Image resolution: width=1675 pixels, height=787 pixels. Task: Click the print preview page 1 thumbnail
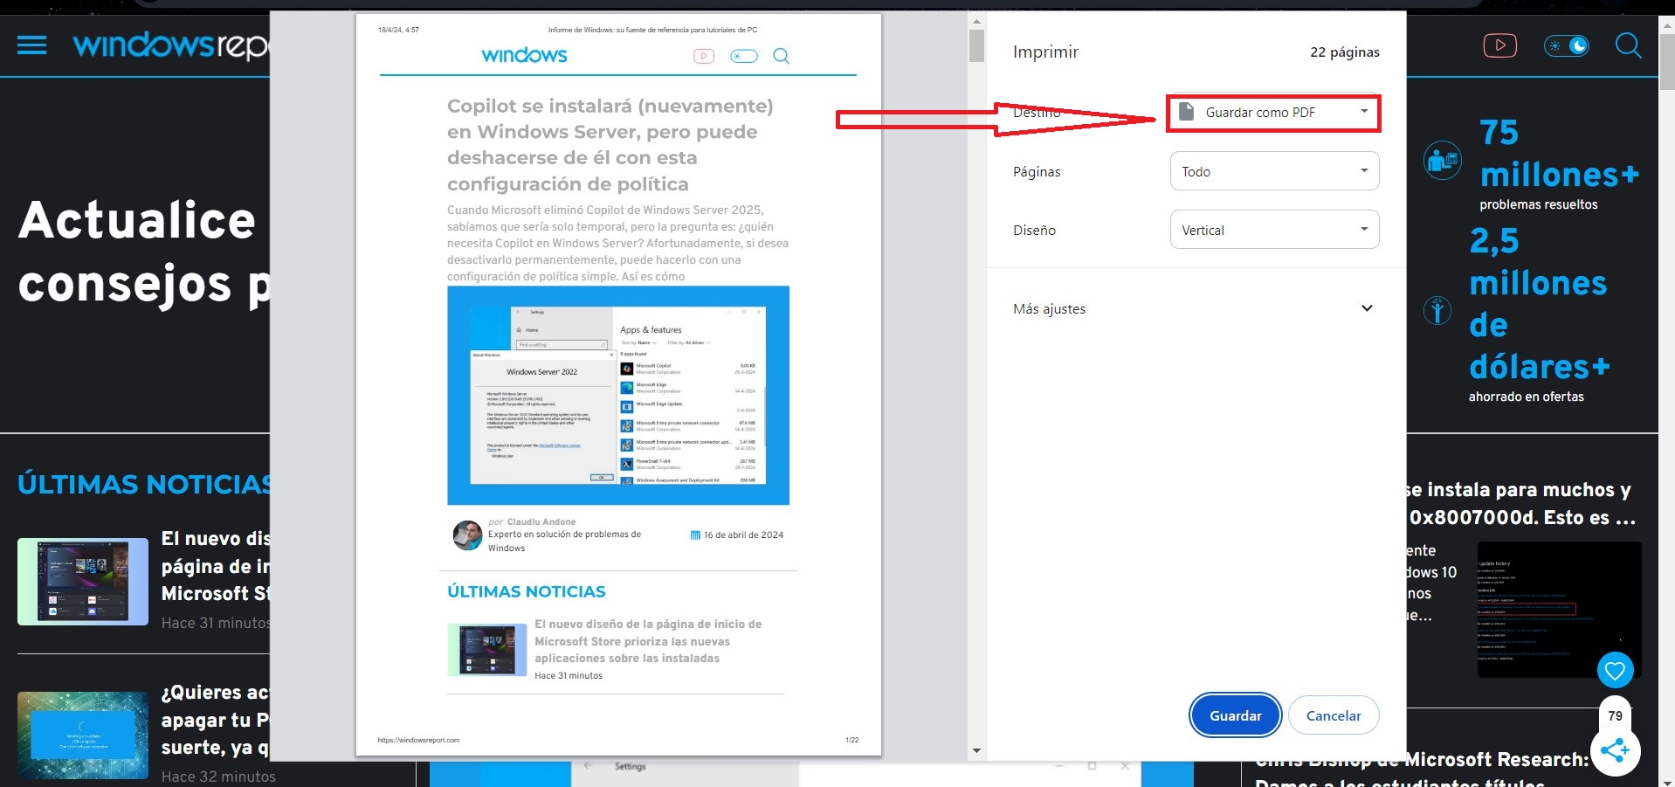(618, 384)
